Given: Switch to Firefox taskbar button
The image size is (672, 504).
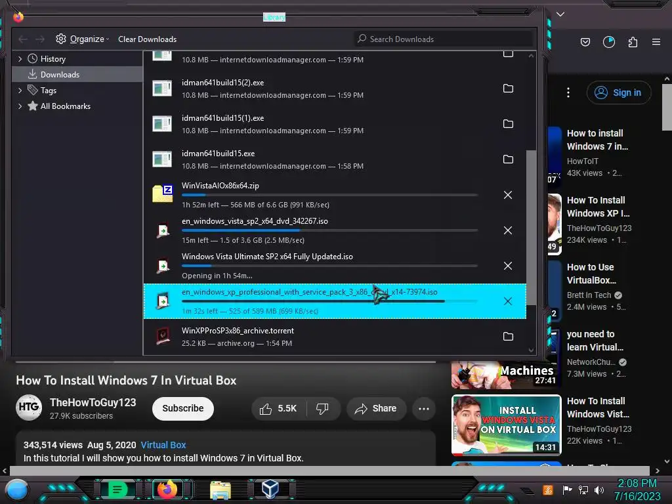Looking at the screenshot, I should point(167,489).
